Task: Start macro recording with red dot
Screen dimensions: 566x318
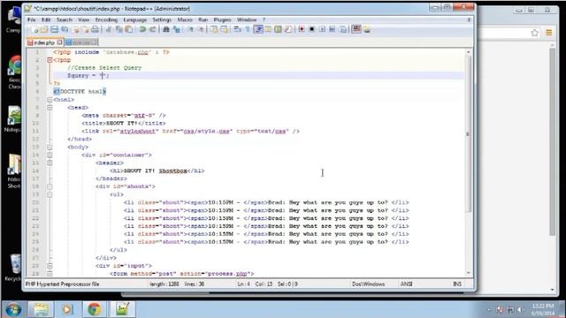Action: (302, 29)
